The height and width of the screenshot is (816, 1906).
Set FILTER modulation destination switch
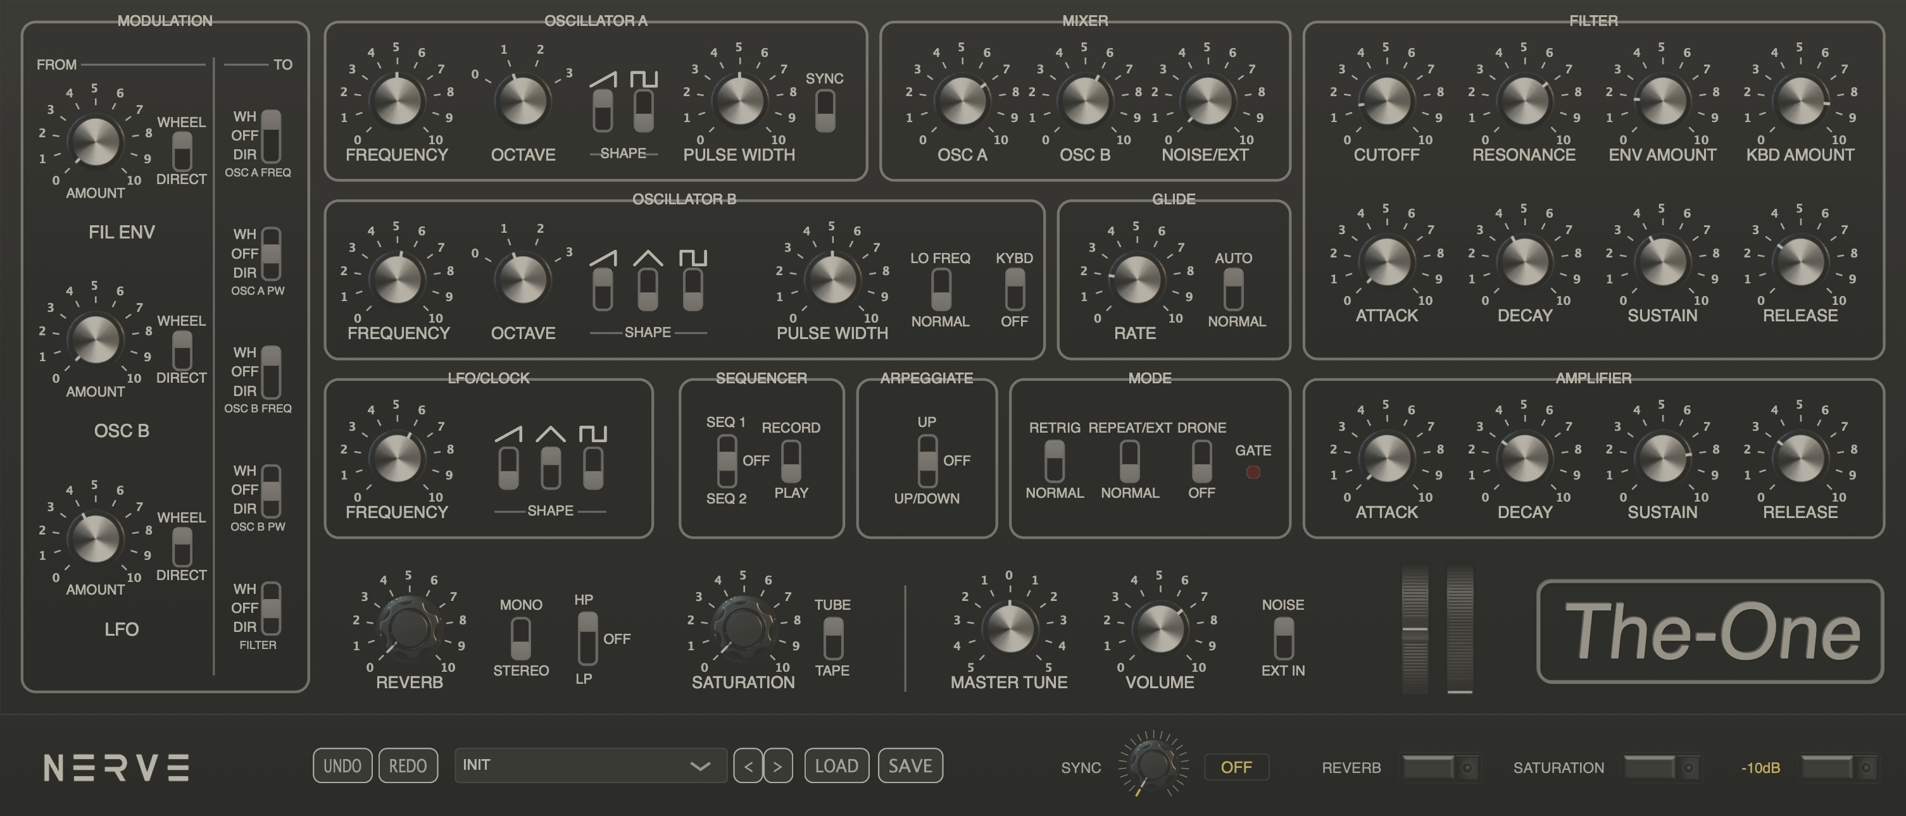coord(272,609)
